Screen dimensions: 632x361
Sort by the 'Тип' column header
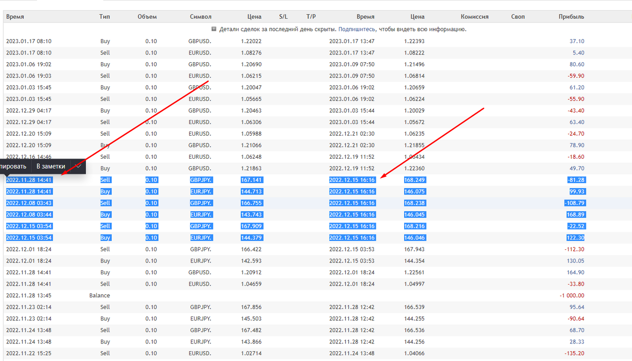[105, 17]
